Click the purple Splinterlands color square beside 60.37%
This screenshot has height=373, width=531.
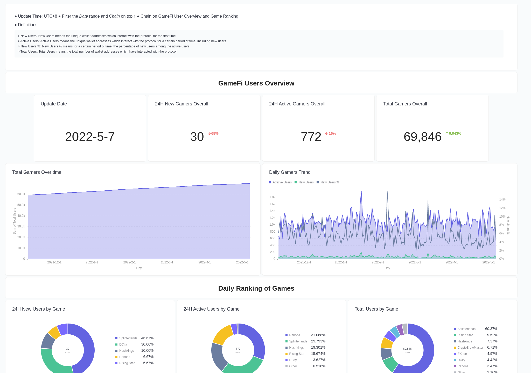coord(455,329)
